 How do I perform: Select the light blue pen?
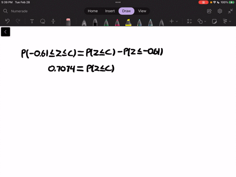tap(150, 23)
